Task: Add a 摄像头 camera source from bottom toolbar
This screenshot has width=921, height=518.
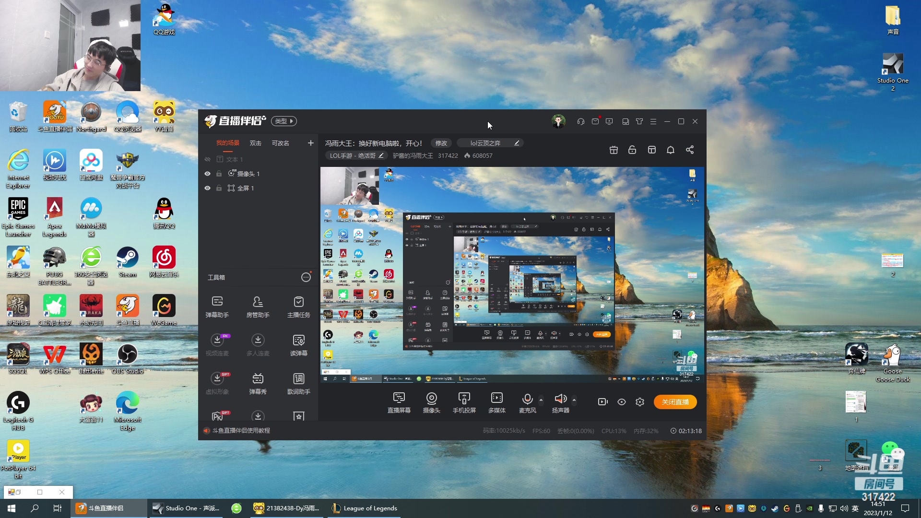Action: [431, 402]
